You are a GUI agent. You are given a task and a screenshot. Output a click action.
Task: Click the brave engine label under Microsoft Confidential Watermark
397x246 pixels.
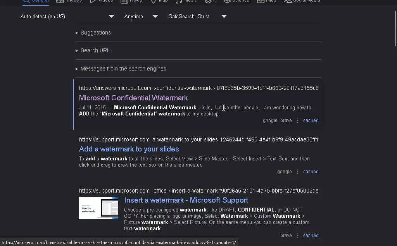pos(286,120)
